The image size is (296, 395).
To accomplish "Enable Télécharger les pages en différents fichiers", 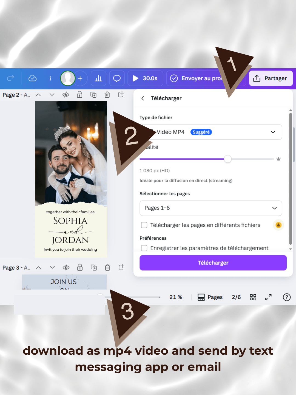I will coord(144,225).
